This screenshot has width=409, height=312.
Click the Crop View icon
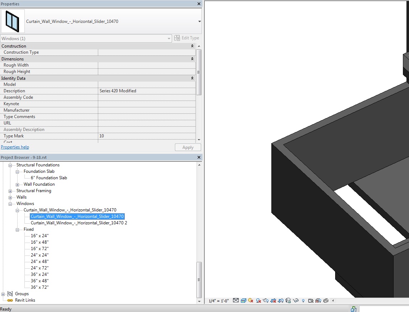pos(274,300)
